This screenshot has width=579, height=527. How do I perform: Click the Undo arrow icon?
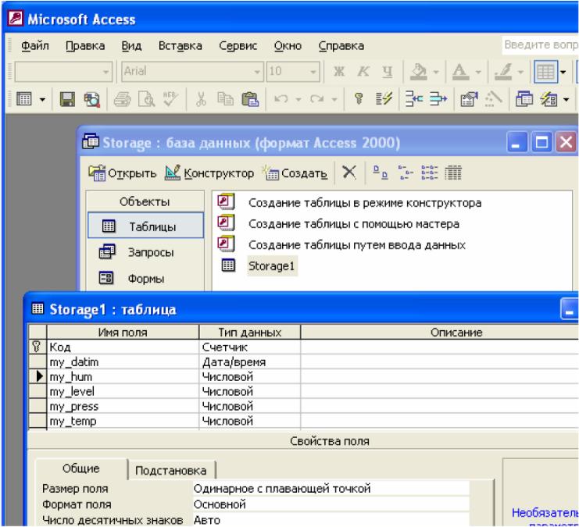point(281,99)
